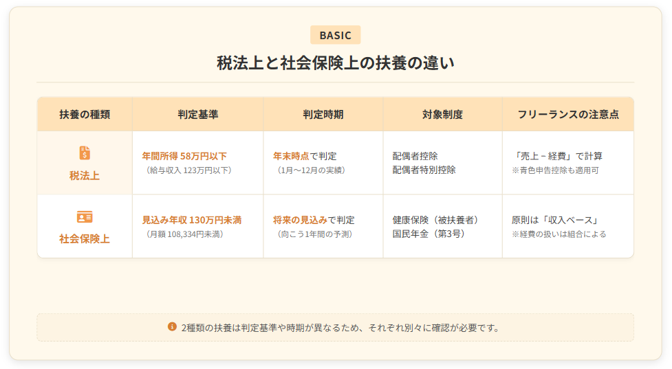Viewport: 672px width, 369px height.
Task: Click the tax document icon above 税法上
Action: tap(85, 153)
